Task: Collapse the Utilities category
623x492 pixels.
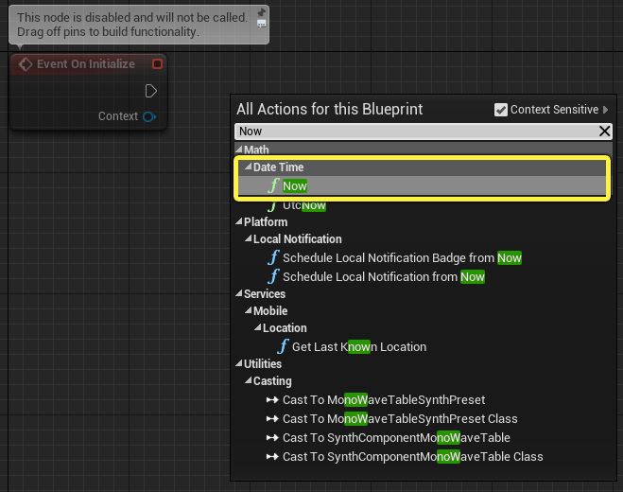Action: [x=239, y=364]
